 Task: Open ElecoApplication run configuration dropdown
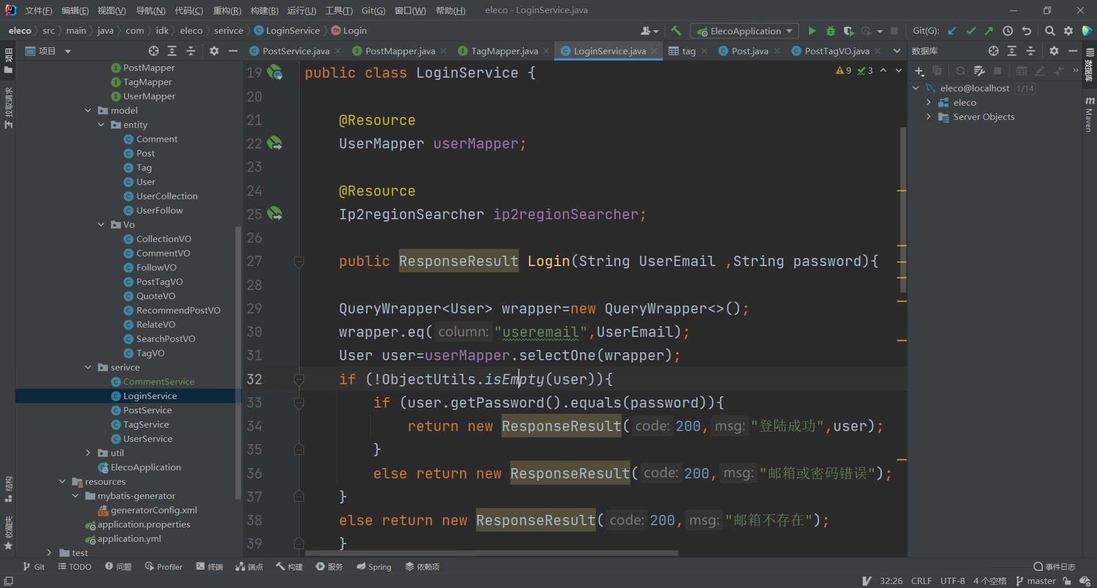(745, 31)
